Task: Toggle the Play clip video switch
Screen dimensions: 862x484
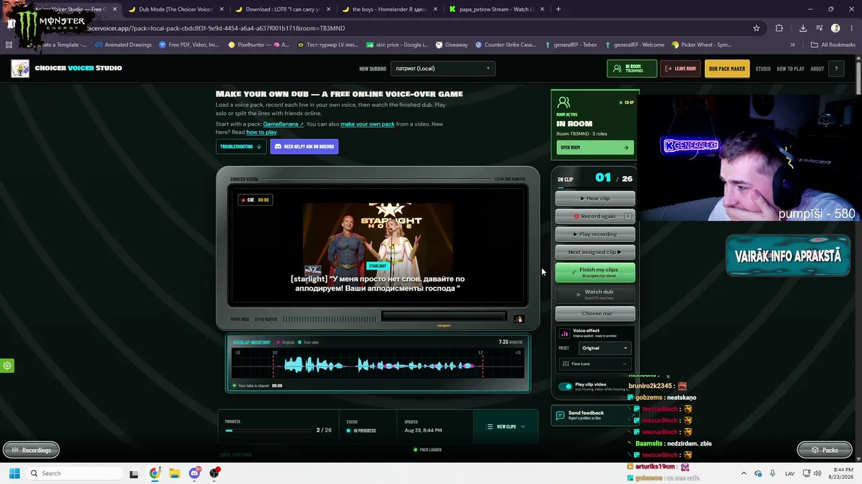Action: [x=565, y=387]
